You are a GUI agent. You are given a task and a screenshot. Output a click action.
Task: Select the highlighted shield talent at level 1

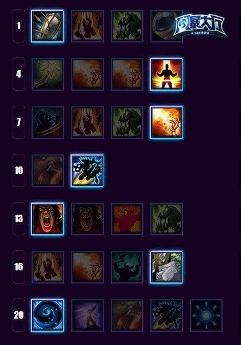point(48,26)
